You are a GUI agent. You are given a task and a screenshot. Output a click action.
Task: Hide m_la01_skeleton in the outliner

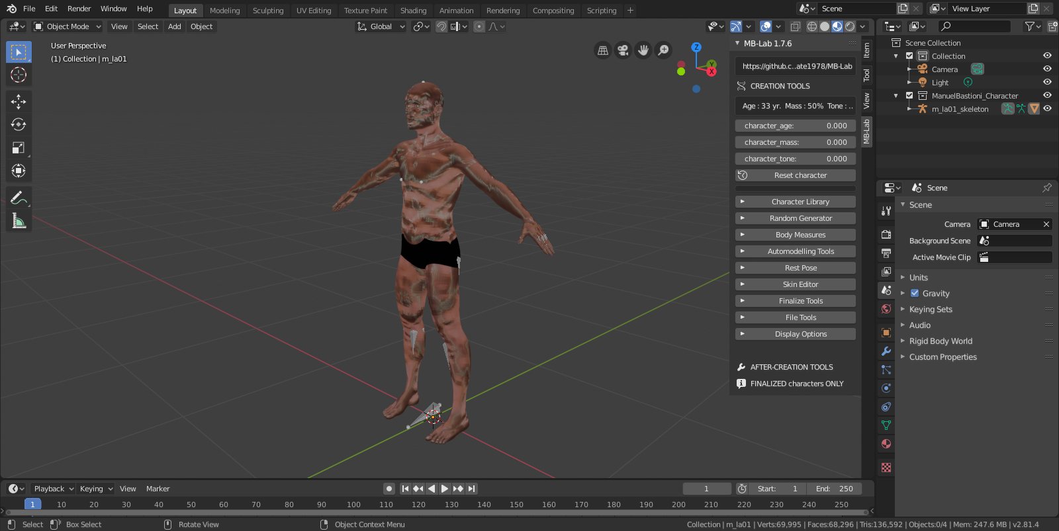[x=1047, y=108]
